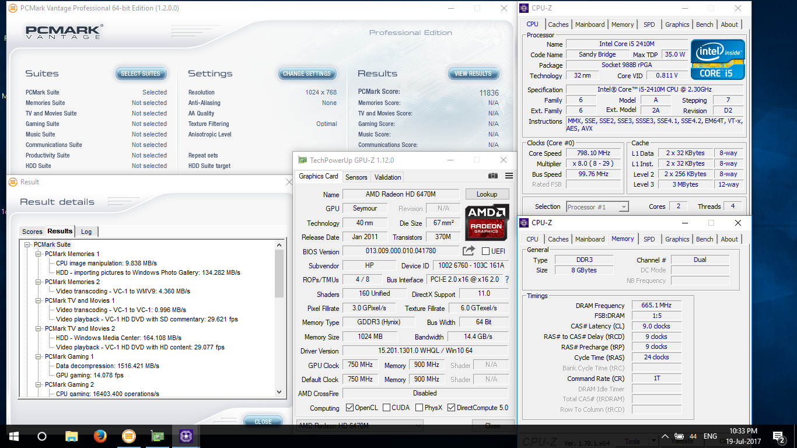This screenshot has width=797, height=448.
Task: Click the AMD Radeon Graphics logo
Action: pyautogui.click(x=487, y=222)
